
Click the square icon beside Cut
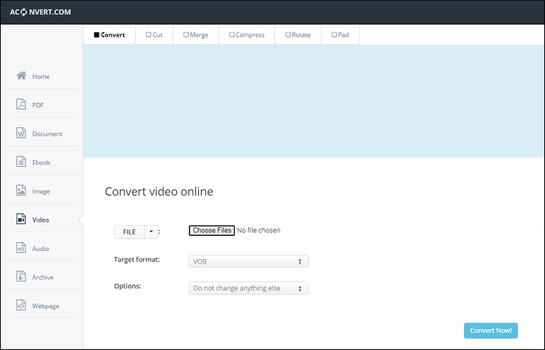[148, 35]
